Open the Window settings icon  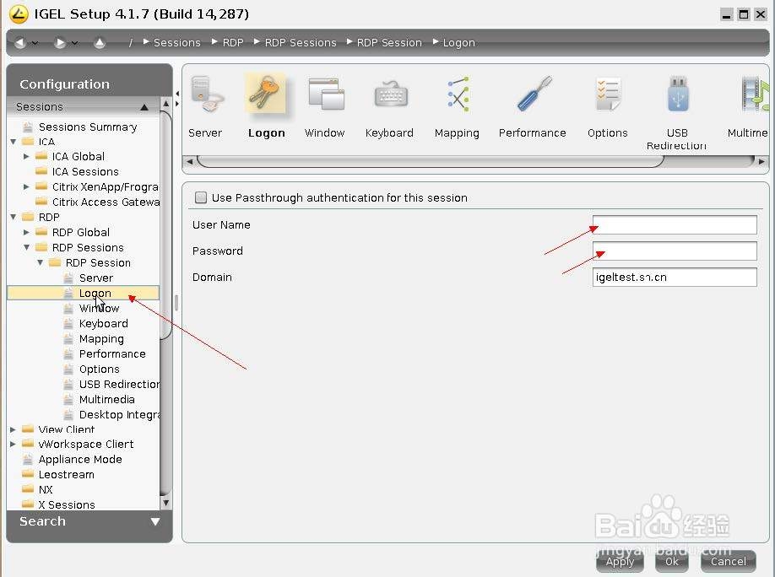(x=325, y=94)
